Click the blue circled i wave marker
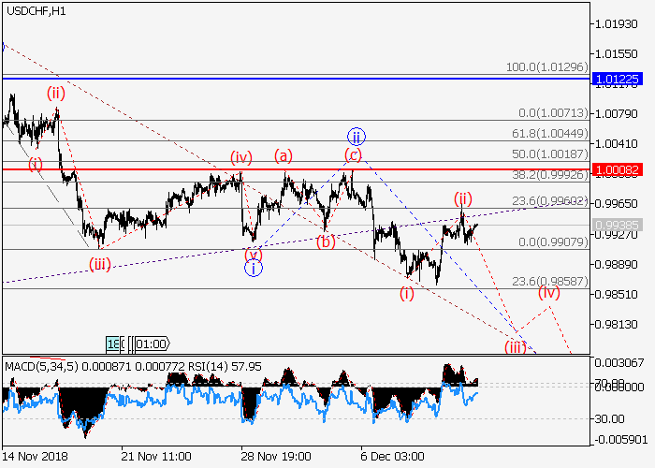Viewport: 655px width, 468px height. (x=253, y=268)
